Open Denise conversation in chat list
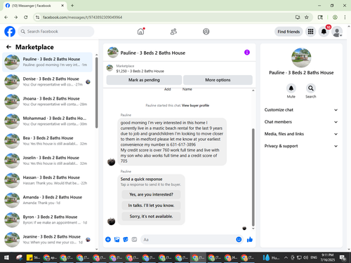 point(47,81)
